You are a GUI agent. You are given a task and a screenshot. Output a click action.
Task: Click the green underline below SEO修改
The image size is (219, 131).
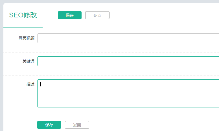tap(23, 27)
